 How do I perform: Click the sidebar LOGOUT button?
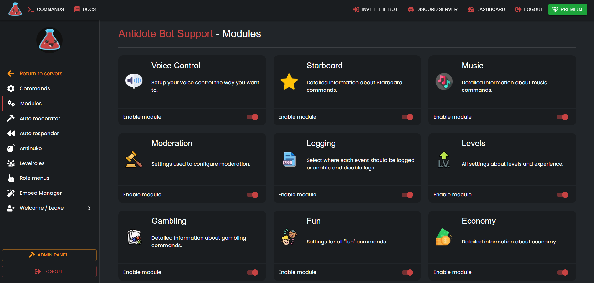(x=49, y=271)
